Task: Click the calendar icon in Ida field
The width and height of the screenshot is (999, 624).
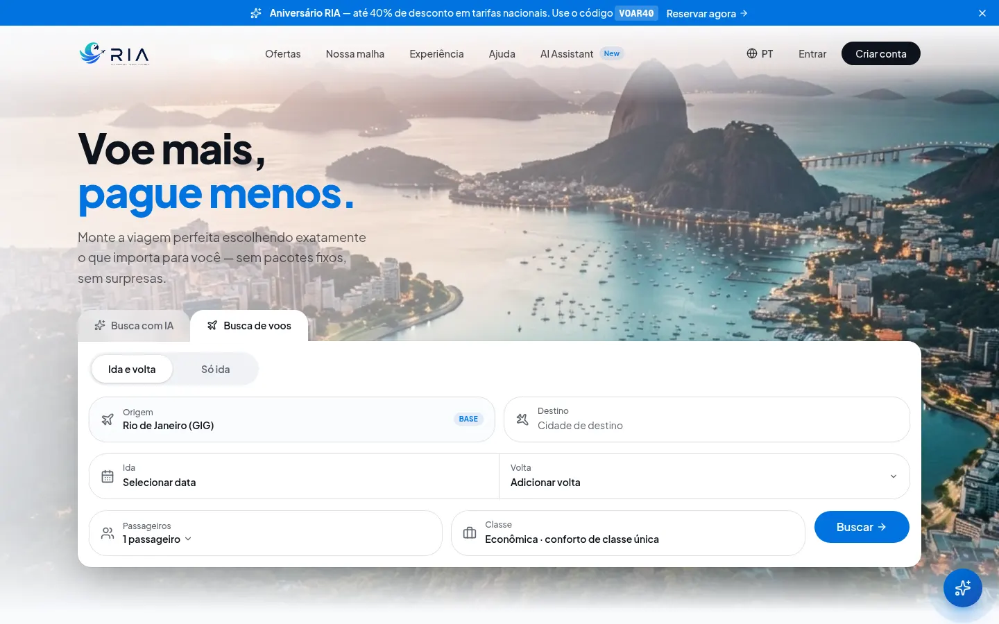Action: 108,476
